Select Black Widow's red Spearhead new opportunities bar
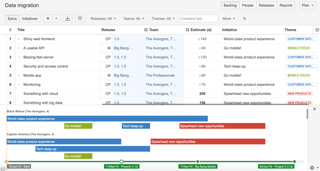The height and width of the screenshot is (171, 320). point(222,126)
